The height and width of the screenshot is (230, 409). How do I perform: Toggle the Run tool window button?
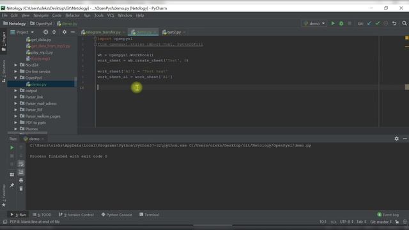point(19,215)
